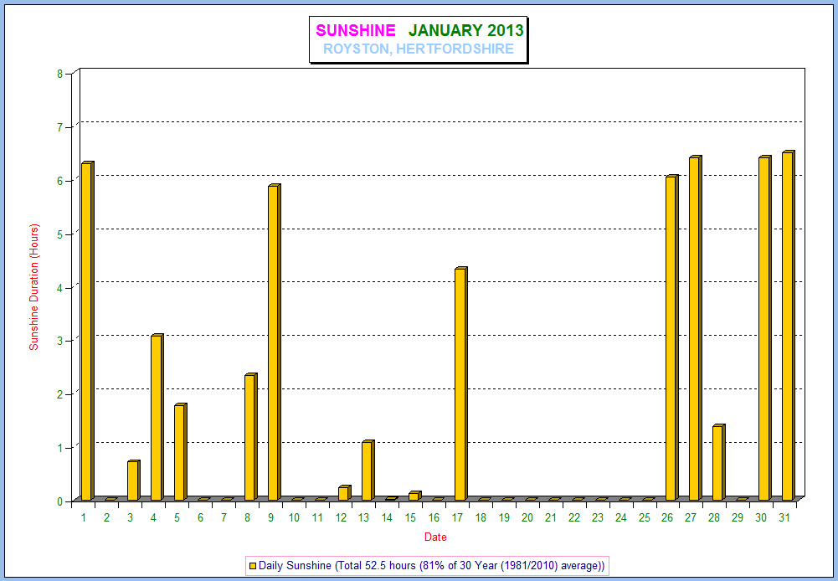Click the y-axis value '6'
Screen dimensions: 838x581
point(60,181)
